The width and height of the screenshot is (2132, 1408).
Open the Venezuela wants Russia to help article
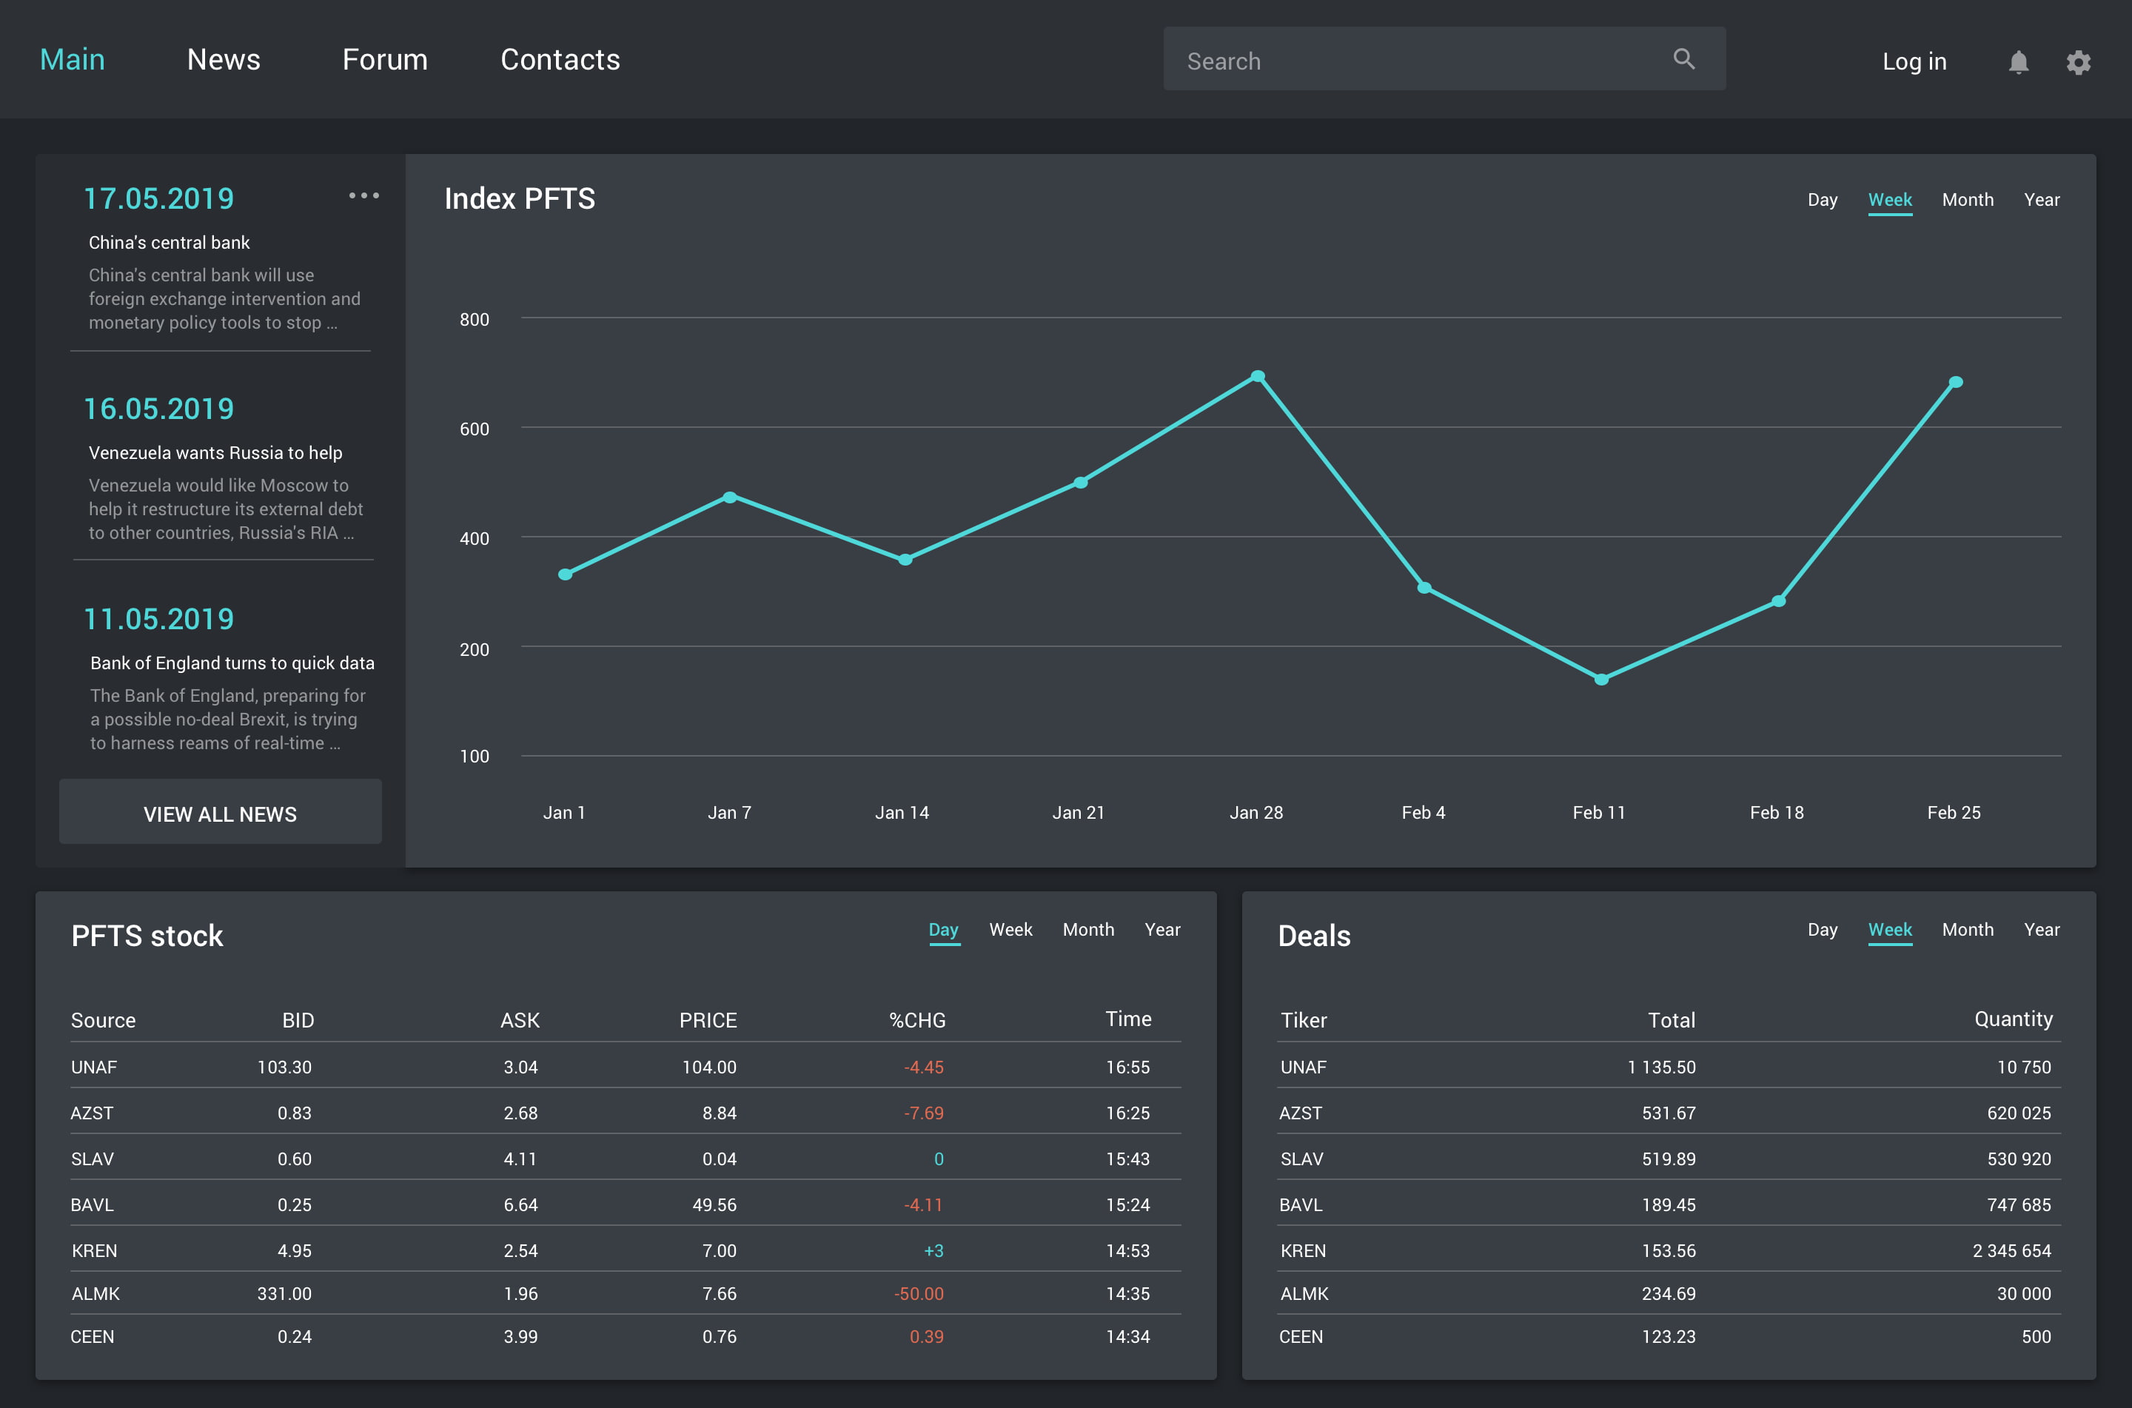(x=215, y=452)
